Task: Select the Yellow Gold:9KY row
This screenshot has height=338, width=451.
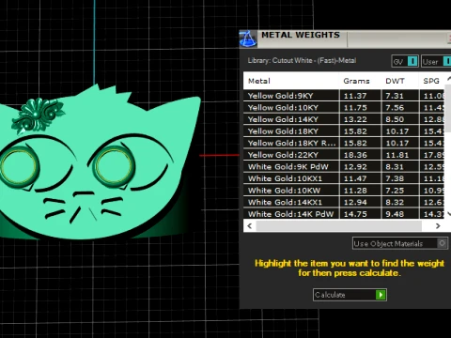Action: 344,96
